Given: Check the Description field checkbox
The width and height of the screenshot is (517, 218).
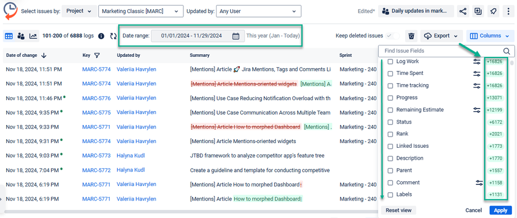Looking at the screenshot, I should pos(390,159).
